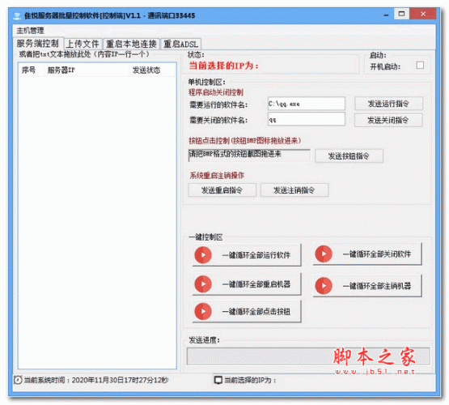Image resolution: width=449 pixels, height=405 pixels.
Task: Click the application icon in the title bar
Action: pos(18,15)
